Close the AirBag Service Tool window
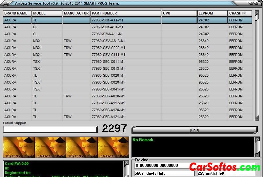Viewport: 263px width, 177px height. click(256, 3)
